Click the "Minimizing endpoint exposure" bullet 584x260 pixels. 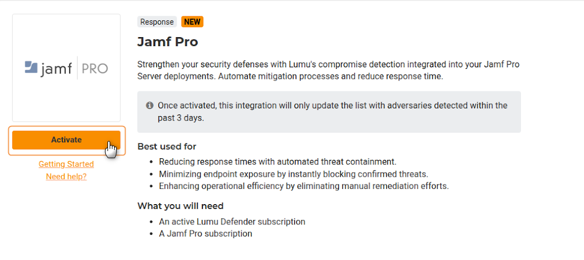tap(293, 174)
